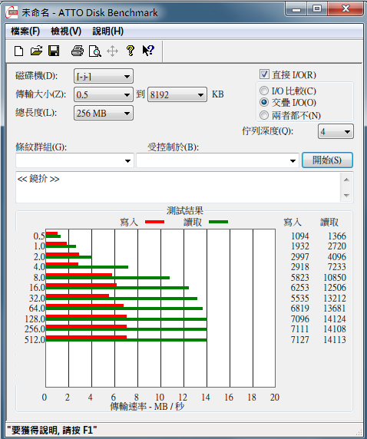This screenshot has width=367, height=439.
Task: Click the ATTO application icon in title bar
Action: click(x=12, y=12)
